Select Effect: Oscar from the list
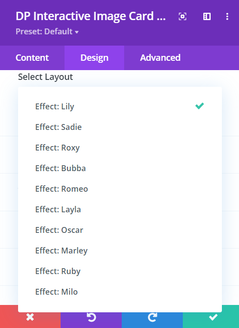 click(x=120, y=230)
